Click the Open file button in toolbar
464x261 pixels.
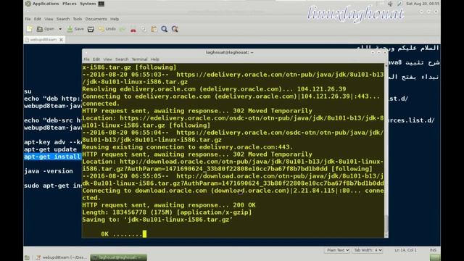(x=46, y=29)
